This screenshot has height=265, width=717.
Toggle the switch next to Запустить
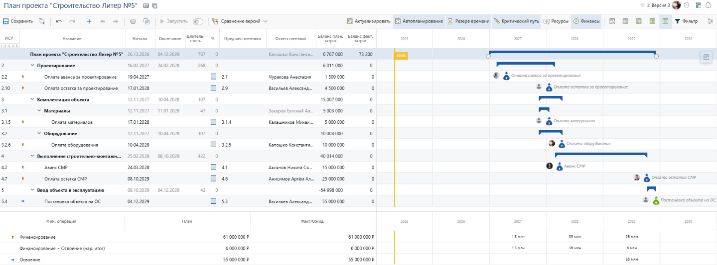[198, 21]
